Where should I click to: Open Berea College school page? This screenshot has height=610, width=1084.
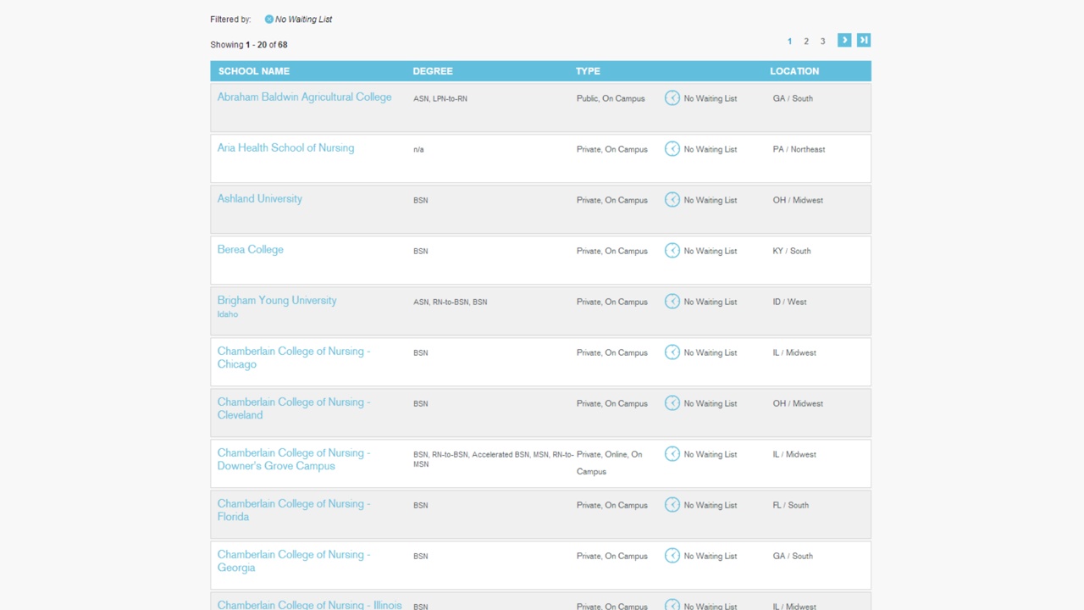(250, 250)
